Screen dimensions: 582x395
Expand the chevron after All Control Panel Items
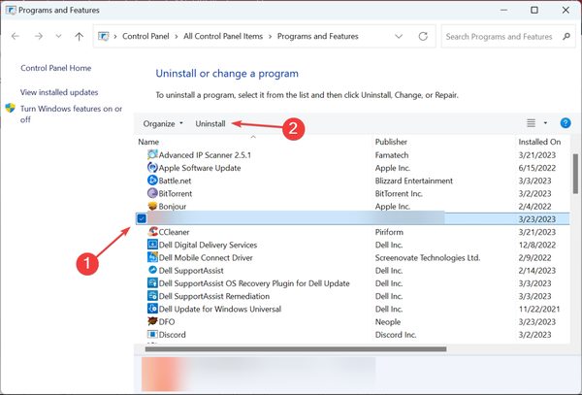270,36
